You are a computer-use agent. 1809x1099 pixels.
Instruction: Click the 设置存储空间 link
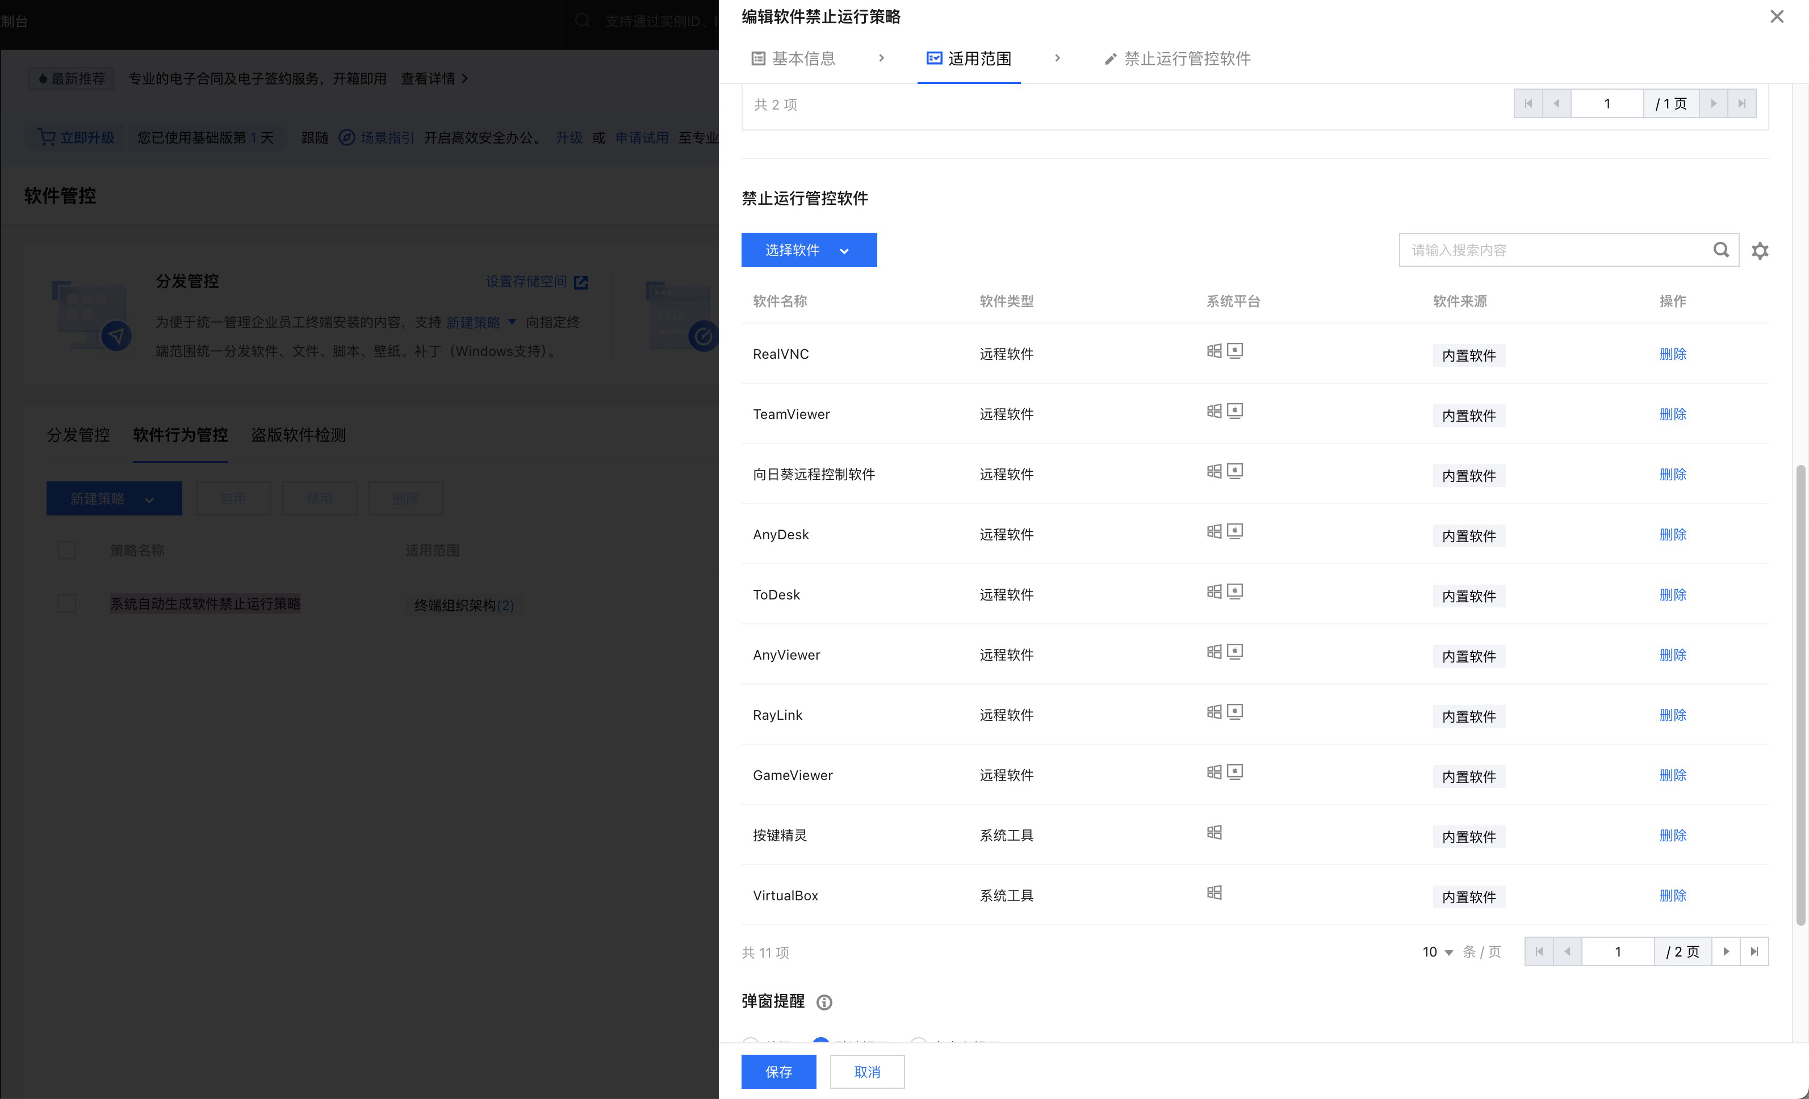[526, 281]
